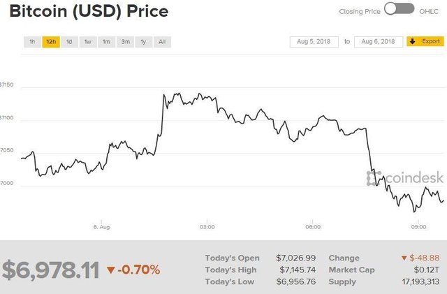Click the down arrow next to $-48.88
Image resolution: width=447 pixels, height=294 pixels.
(405, 258)
